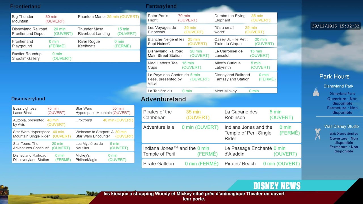363x204 pixels.
Task: Click the Disneyland Park castle icon
Action: [x=316, y=92]
